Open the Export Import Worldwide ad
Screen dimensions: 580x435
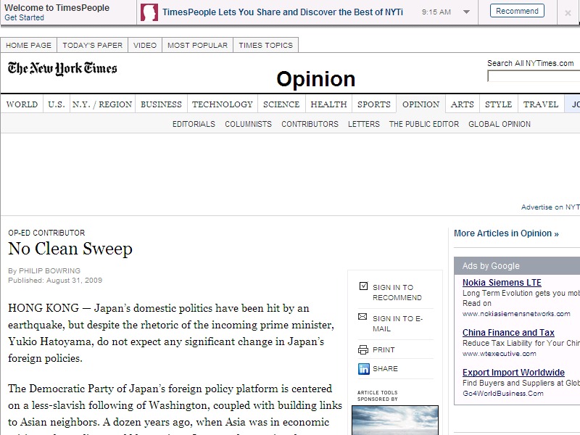point(513,373)
